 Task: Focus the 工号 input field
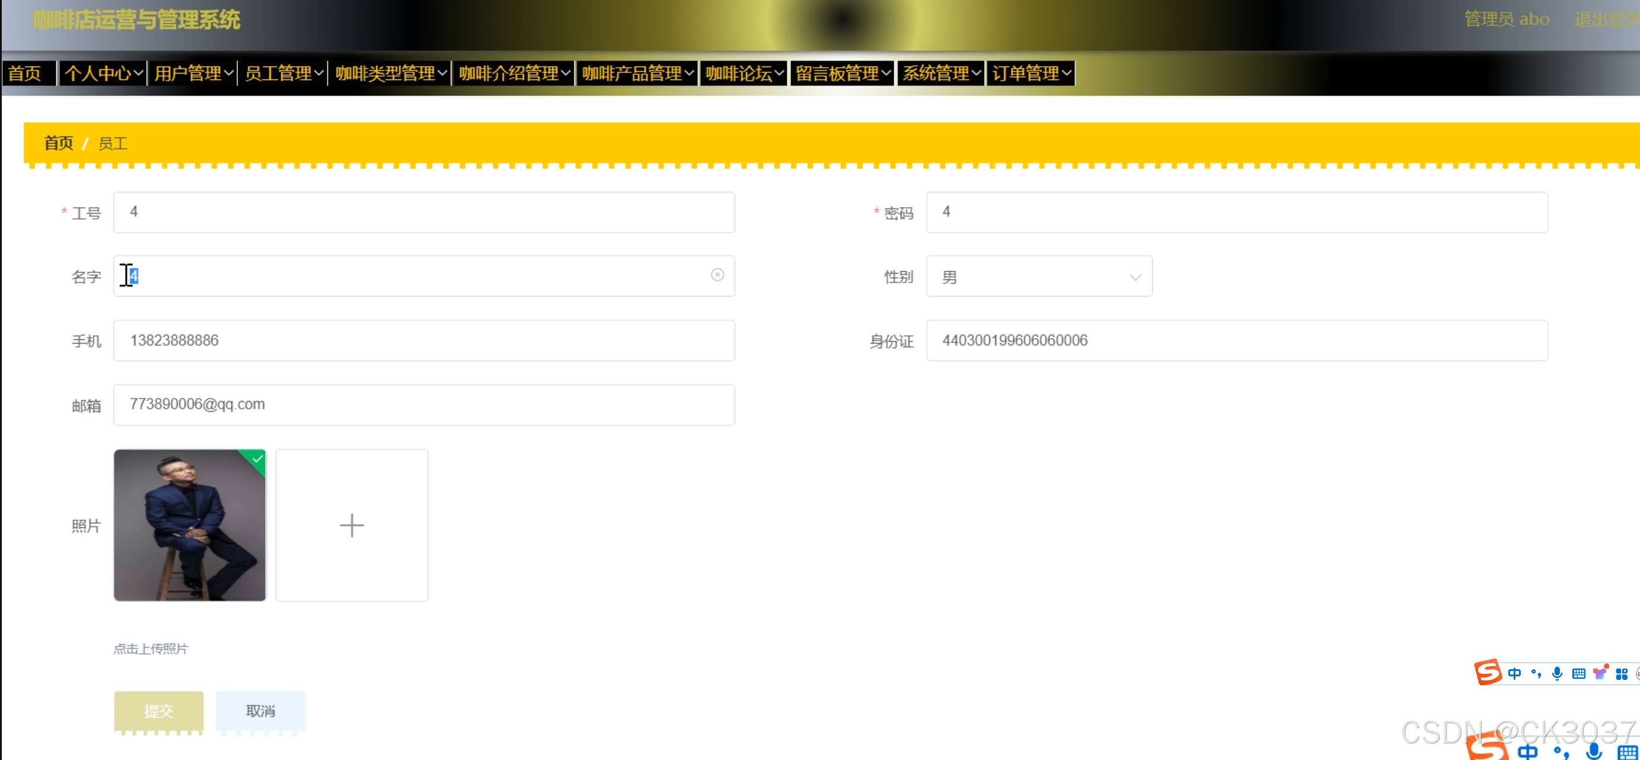tap(424, 212)
